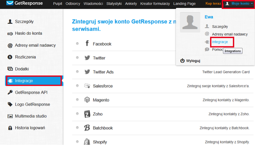The width and height of the screenshot is (255, 145).
Task: Click Zintegruj kontakty z Zoho text
Action: tap(229, 114)
